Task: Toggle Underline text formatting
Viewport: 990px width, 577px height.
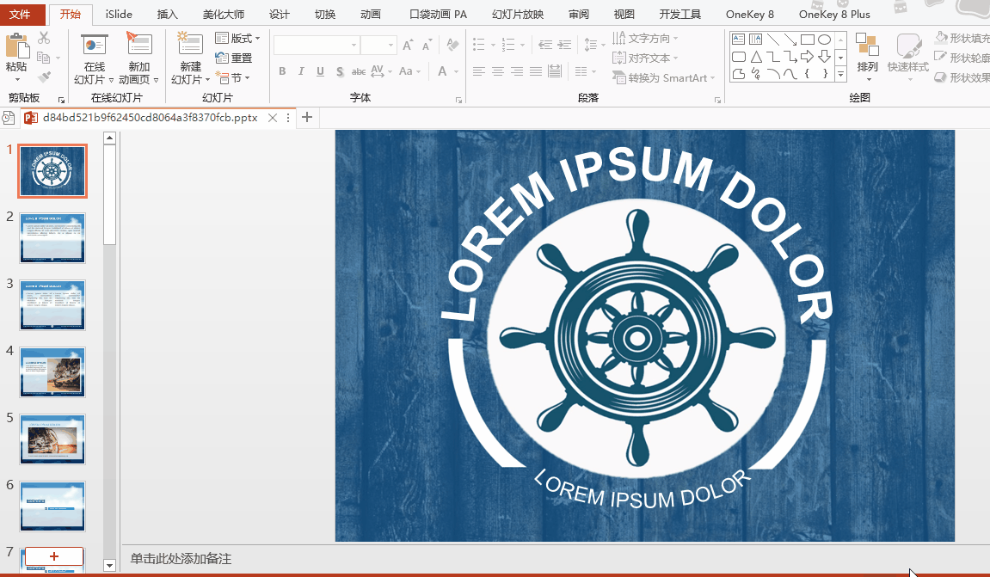Action: click(322, 71)
